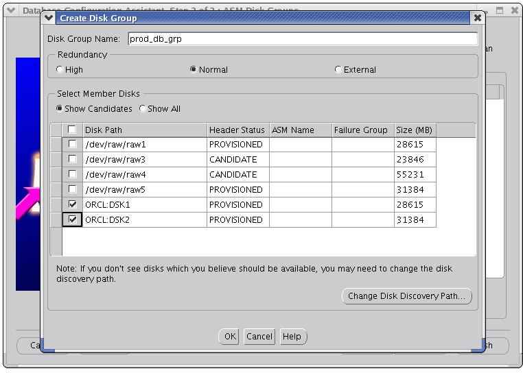Click Change Disk Discovery Path button
The image size is (523, 373).
[x=406, y=296]
